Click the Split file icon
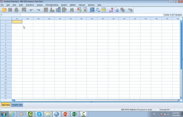 tap(92, 10)
